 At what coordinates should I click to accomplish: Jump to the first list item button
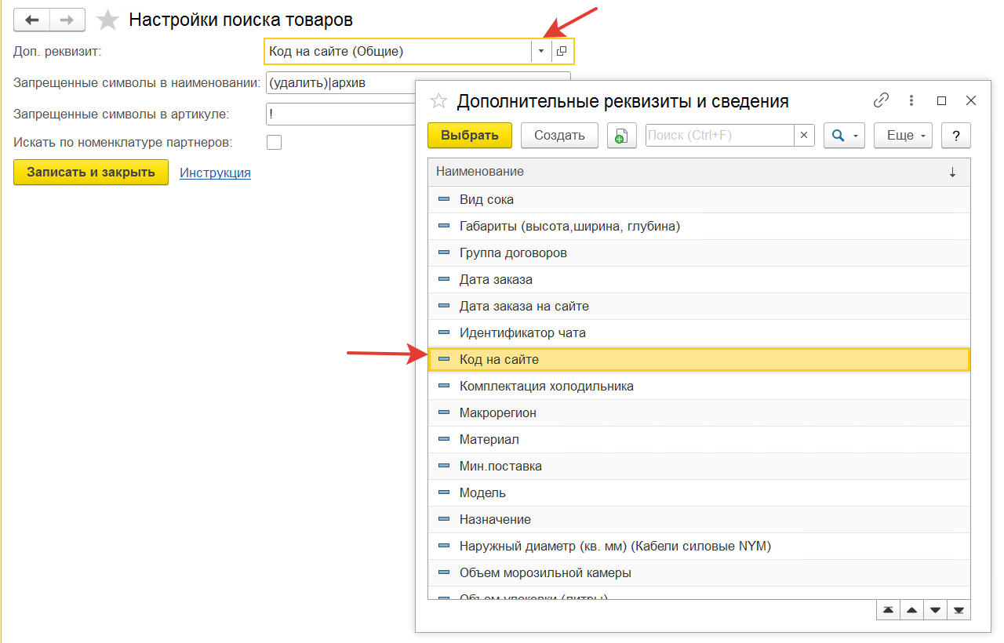point(888,610)
